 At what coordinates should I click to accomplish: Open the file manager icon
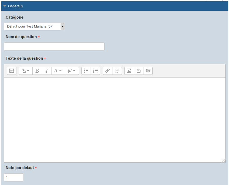[138, 70]
